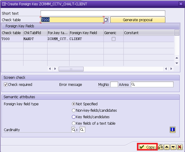
Task: Click the Constant column header
Action: 149,33
